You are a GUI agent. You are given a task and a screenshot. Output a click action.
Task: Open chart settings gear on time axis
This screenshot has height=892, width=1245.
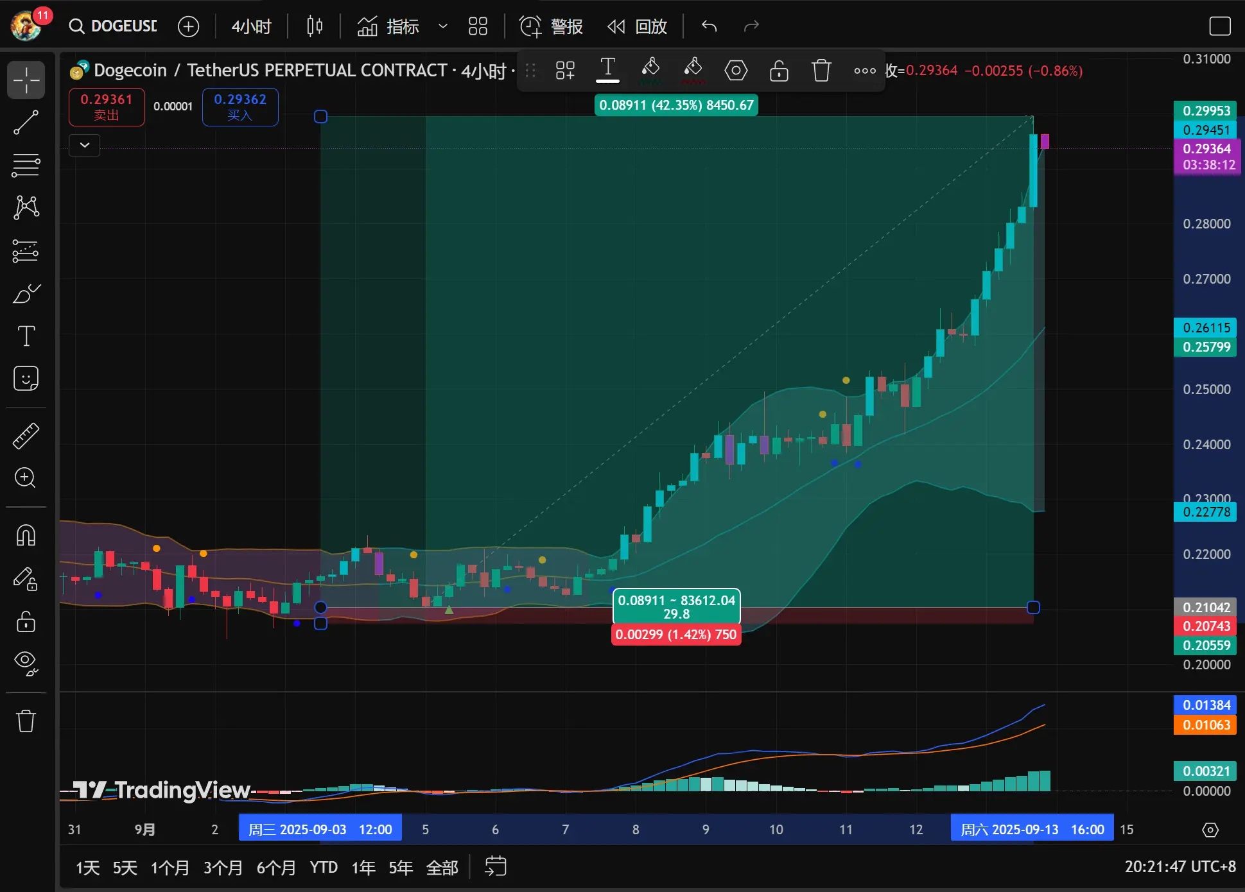pos(1210,830)
